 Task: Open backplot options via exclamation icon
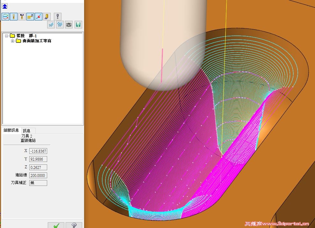pyautogui.click(x=58, y=17)
